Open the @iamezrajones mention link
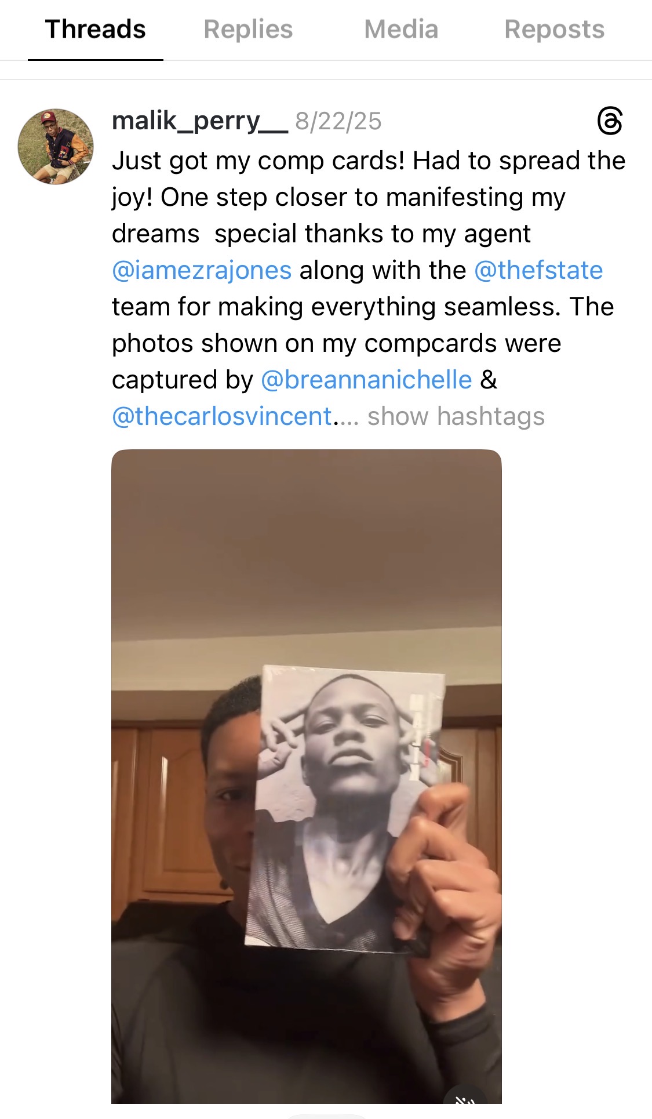This screenshot has width=652, height=1119. (202, 270)
